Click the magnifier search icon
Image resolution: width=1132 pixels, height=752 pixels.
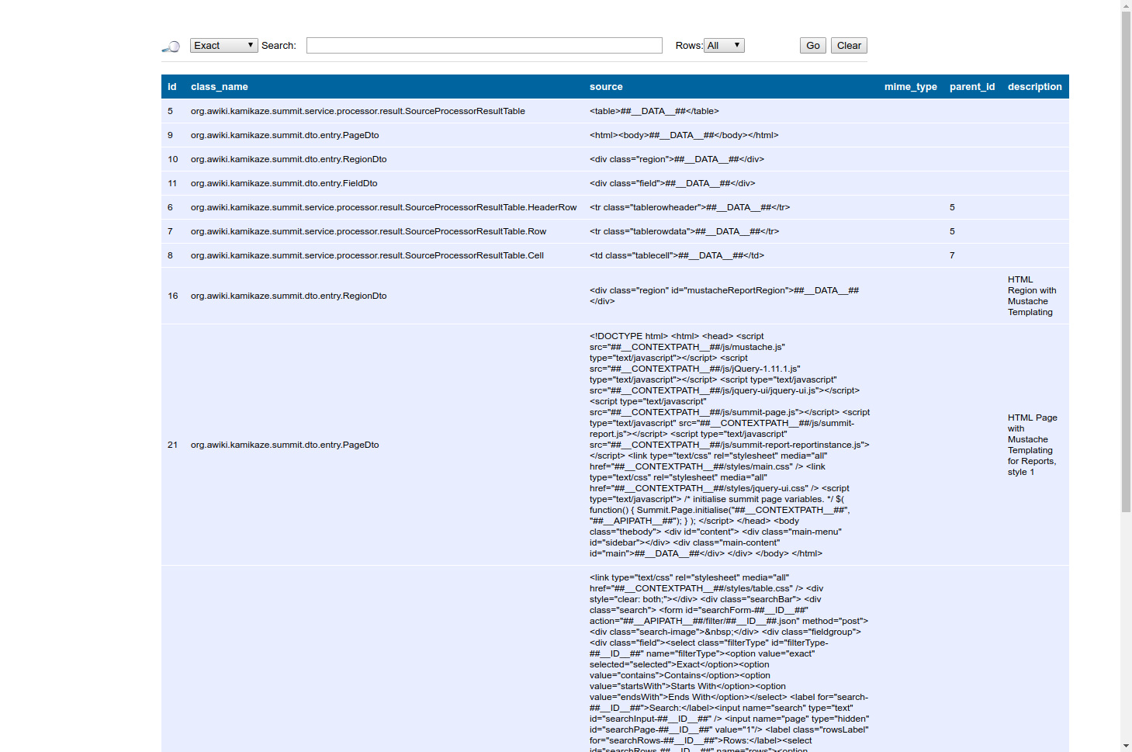click(x=171, y=47)
